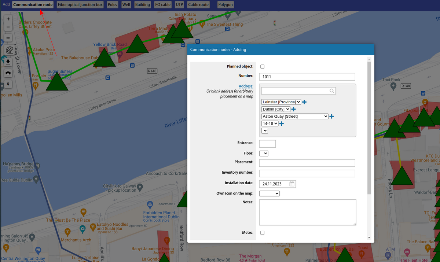Enable the Planned object checkbox
Image resolution: width=440 pixels, height=262 pixels.
tap(262, 67)
